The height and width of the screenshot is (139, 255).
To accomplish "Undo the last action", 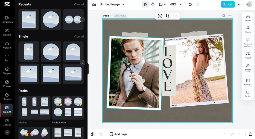I will click(x=190, y=5).
